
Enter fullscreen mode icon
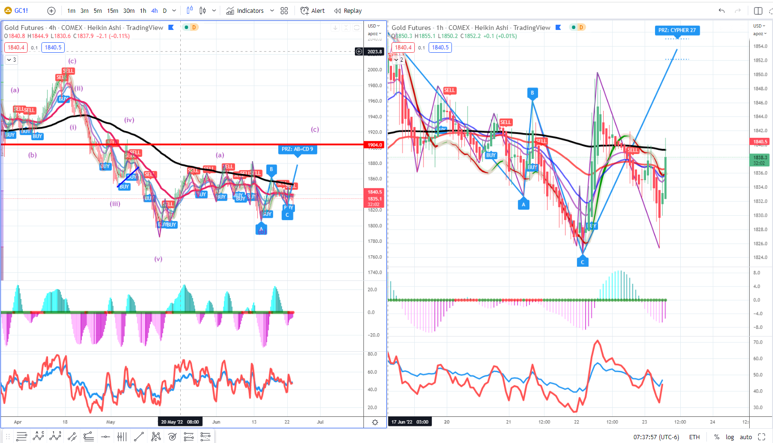tap(762, 437)
